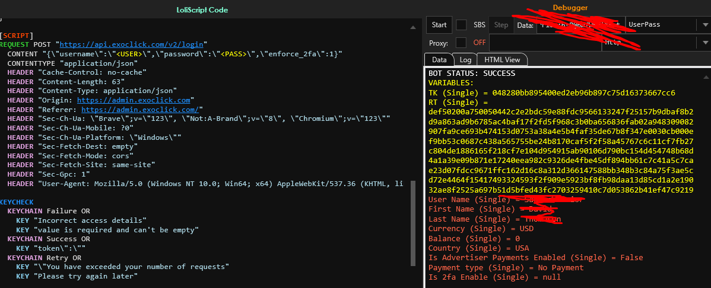Click the "value is required" key line

tap(107, 230)
